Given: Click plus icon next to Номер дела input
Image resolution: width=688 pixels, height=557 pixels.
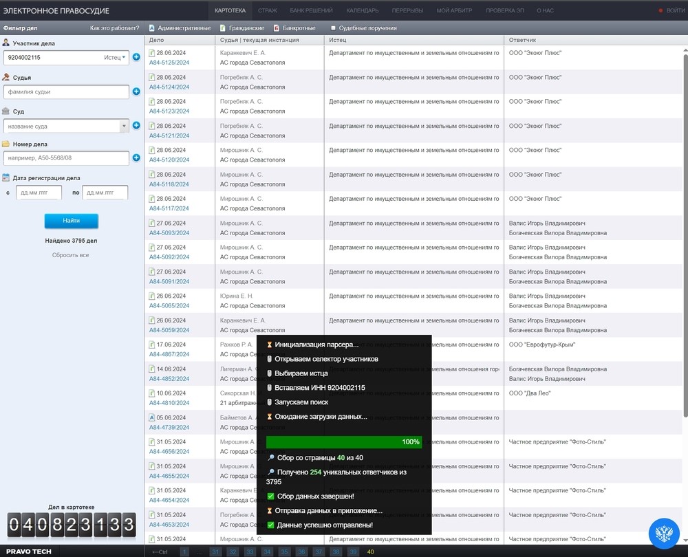Looking at the screenshot, I should coord(136,158).
